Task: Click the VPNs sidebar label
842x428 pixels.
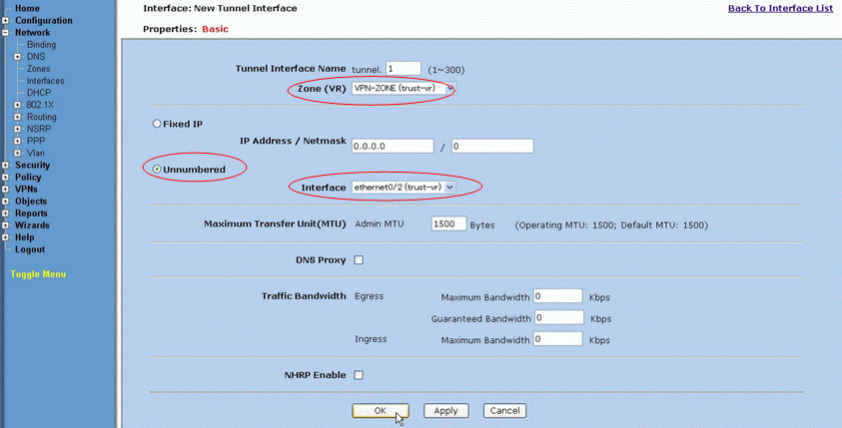Action: [26, 190]
